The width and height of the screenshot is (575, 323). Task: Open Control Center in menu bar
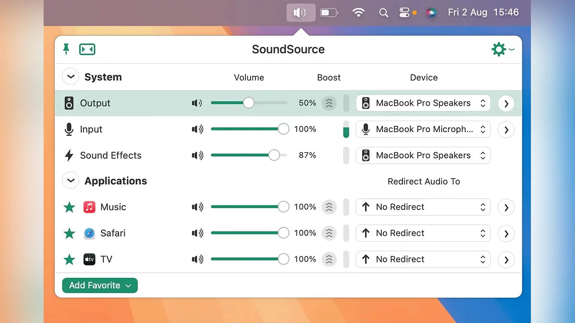[x=404, y=13]
